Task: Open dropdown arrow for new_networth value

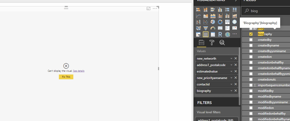Action: [231, 59]
